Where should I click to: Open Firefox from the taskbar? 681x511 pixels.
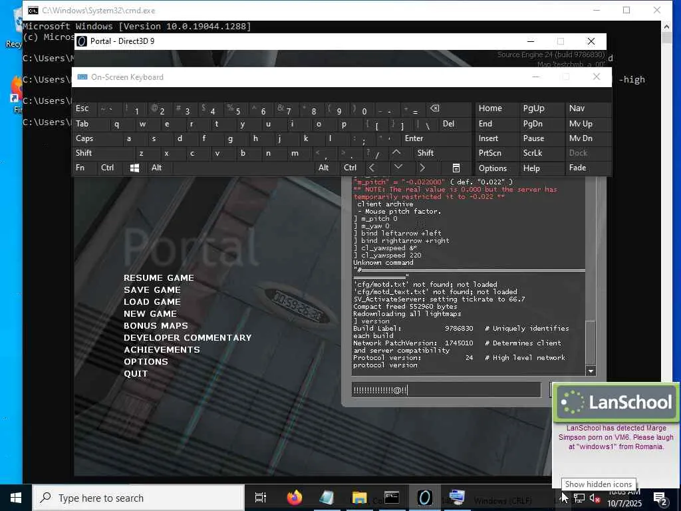(x=295, y=498)
